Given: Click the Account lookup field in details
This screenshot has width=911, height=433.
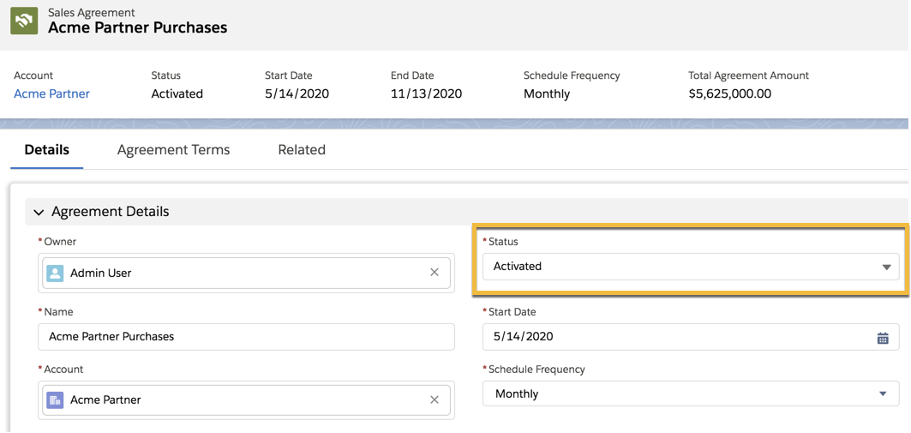Looking at the screenshot, I should pos(246,400).
